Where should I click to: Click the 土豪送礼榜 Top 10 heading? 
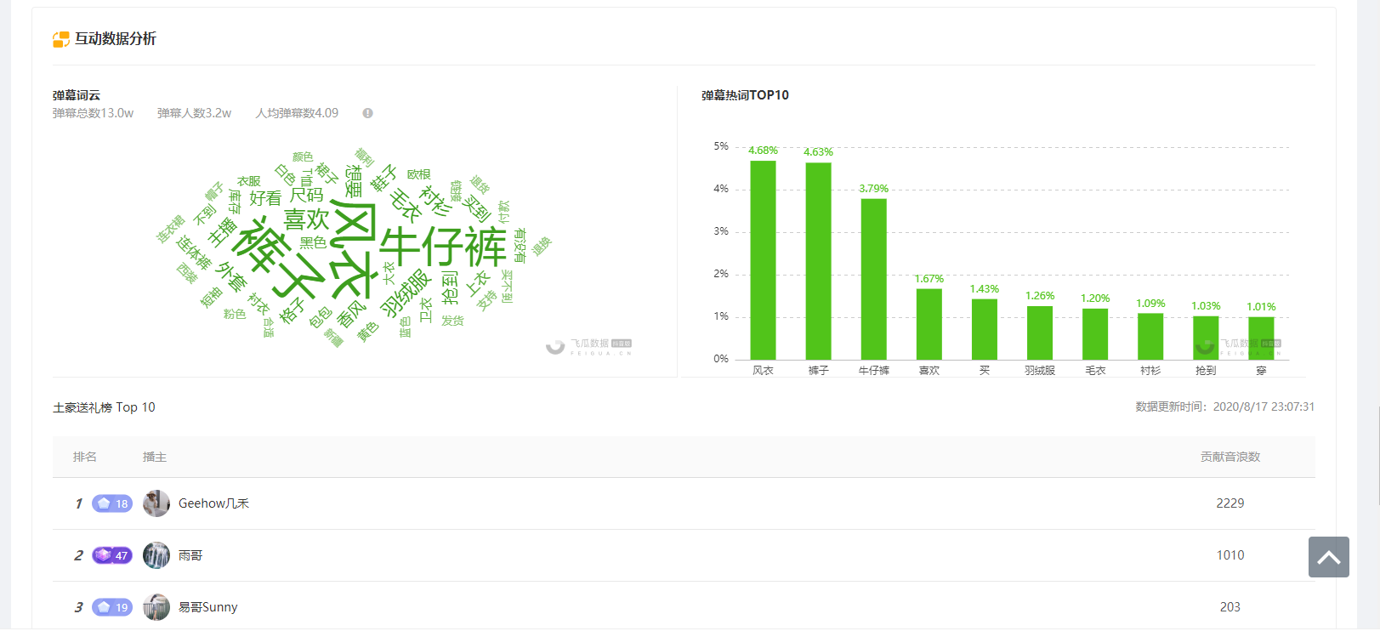coord(104,407)
